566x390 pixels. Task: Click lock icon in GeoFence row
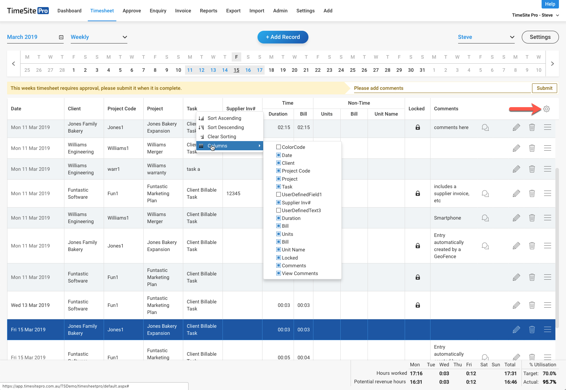click(x=418, y=246)
